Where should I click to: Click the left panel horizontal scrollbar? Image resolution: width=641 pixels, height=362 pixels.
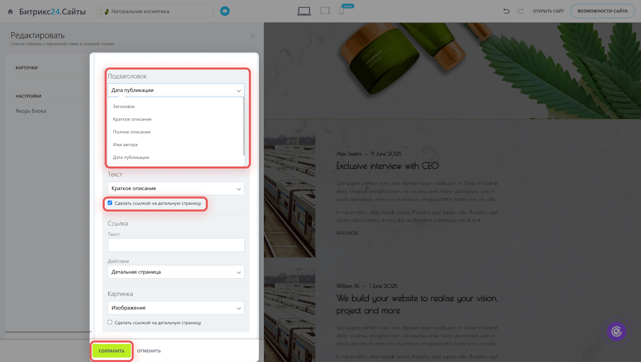coord(48,332)
